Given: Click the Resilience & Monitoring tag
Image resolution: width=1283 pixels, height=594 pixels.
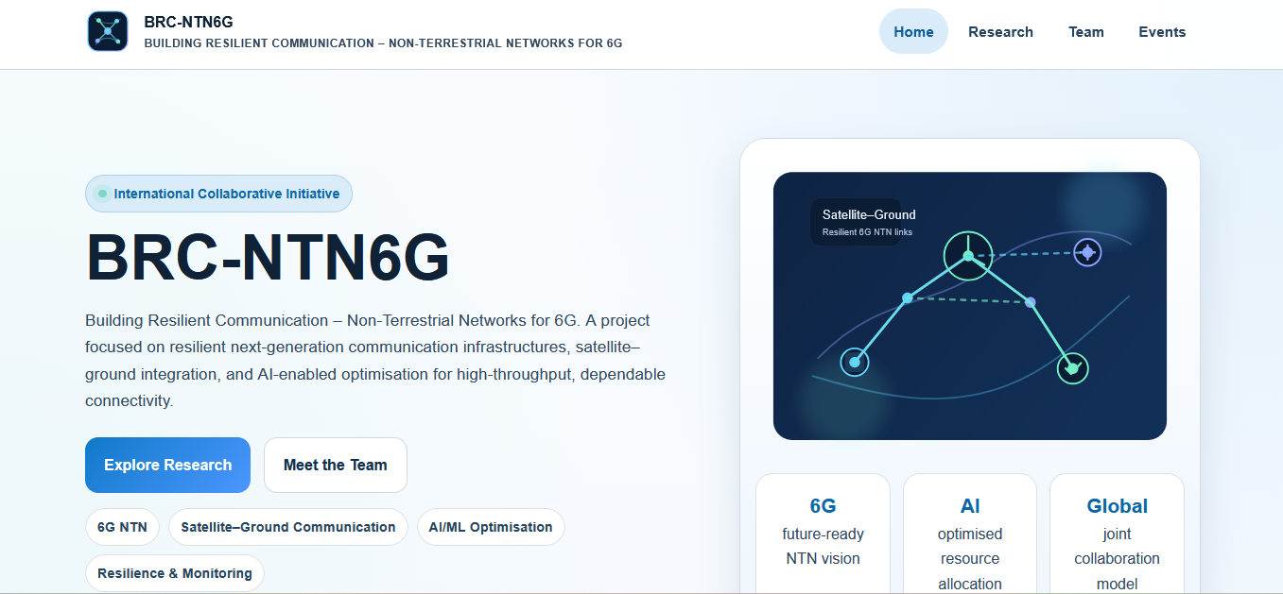Looking at the screenshot, I should (x=175, y=573).
